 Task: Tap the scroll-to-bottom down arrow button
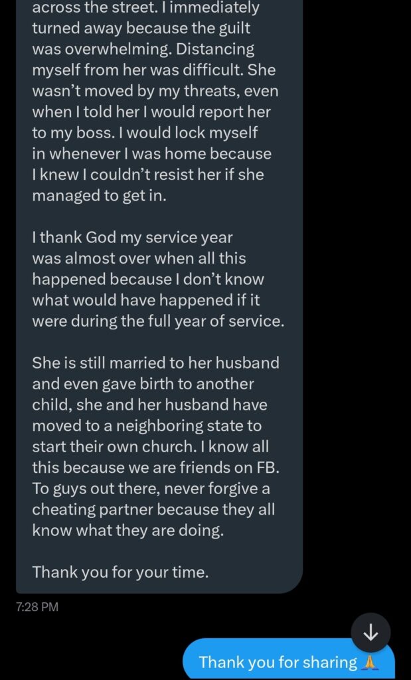coord(370,633)
